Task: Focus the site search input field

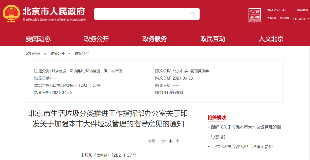Action: 147,14
